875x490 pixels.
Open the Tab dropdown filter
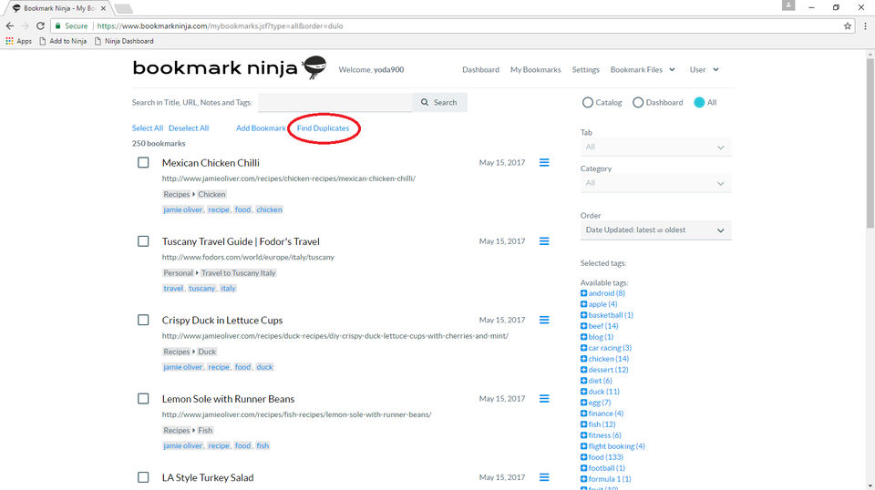point(655,148)
